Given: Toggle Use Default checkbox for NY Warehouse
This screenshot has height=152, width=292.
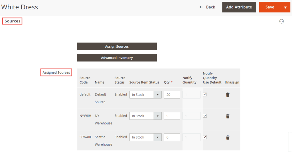Looking at the screenshot, I should tap(205, 116).
